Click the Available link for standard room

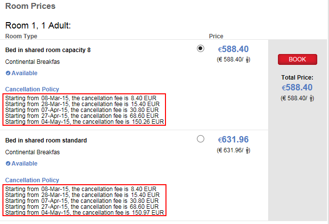25,163
